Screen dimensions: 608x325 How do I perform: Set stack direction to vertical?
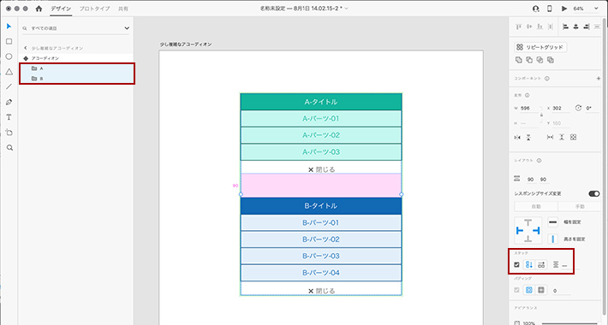[529, 265]
